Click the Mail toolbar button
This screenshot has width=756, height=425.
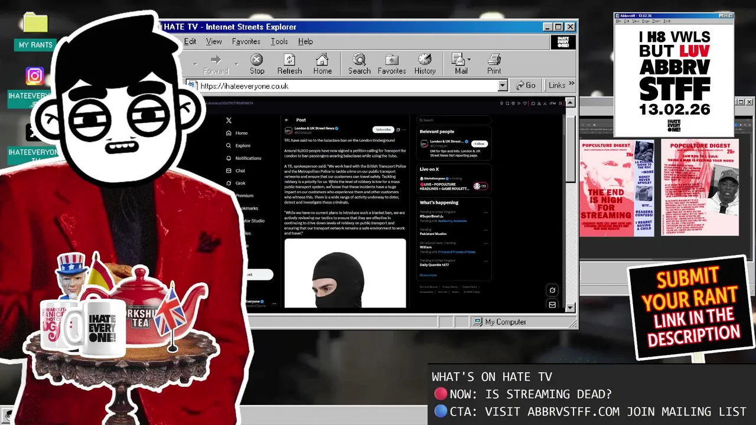tap(461, 64)
